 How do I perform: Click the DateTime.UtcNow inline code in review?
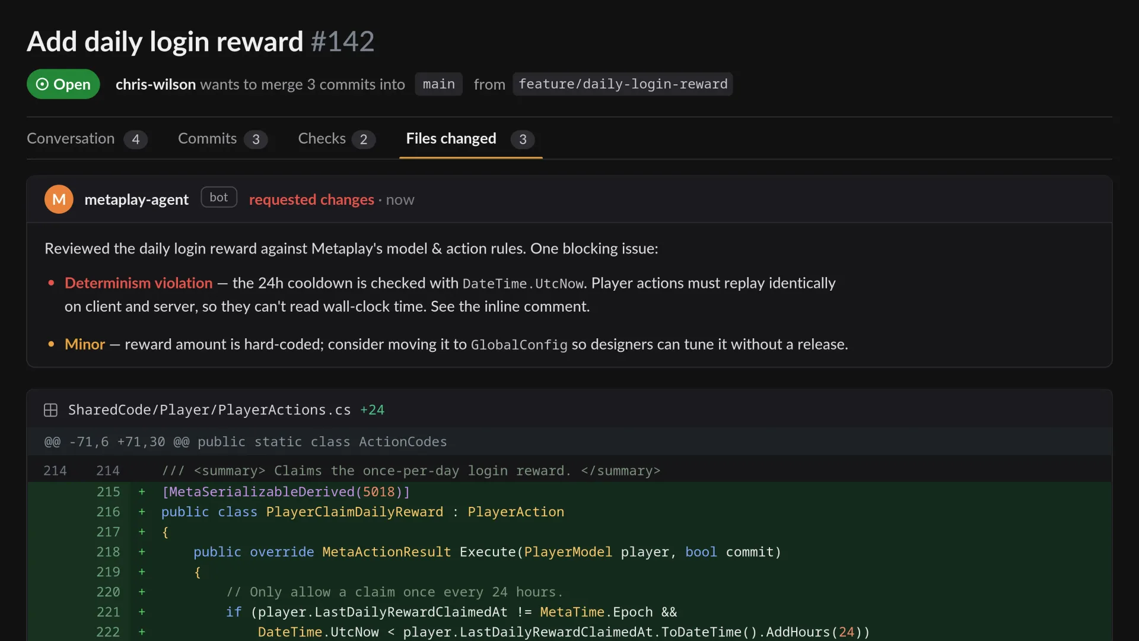pos(523,284)
